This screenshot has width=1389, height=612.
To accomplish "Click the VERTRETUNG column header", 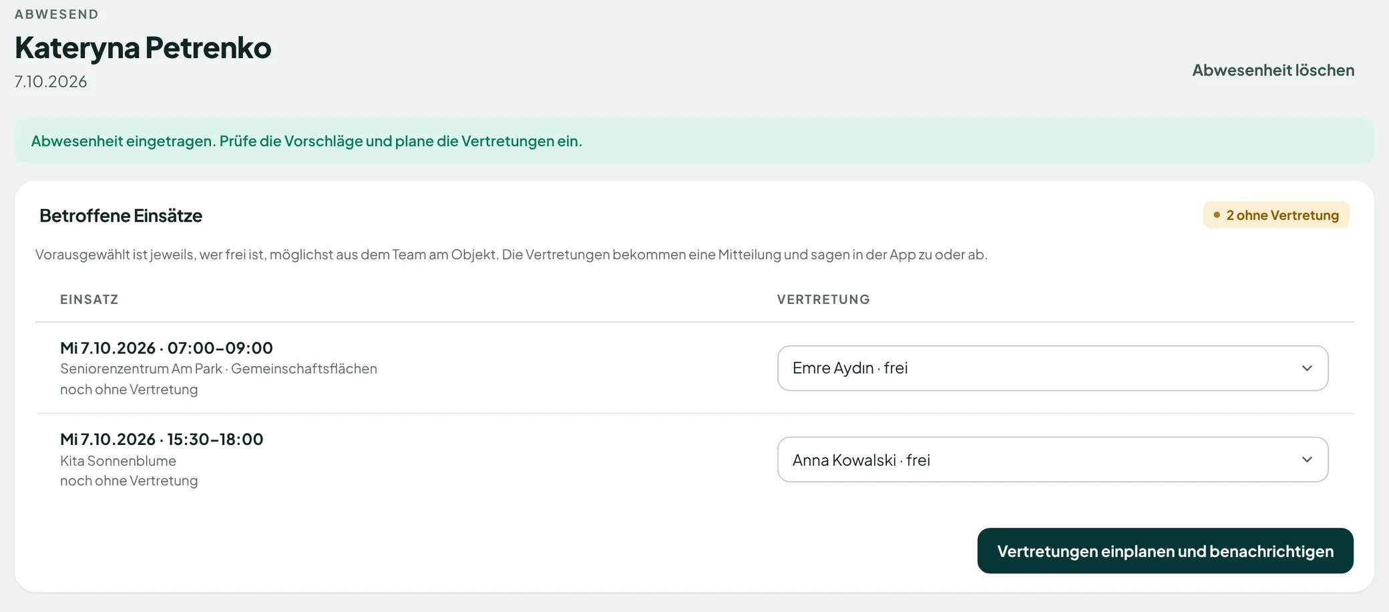I will tap(823, 299).
